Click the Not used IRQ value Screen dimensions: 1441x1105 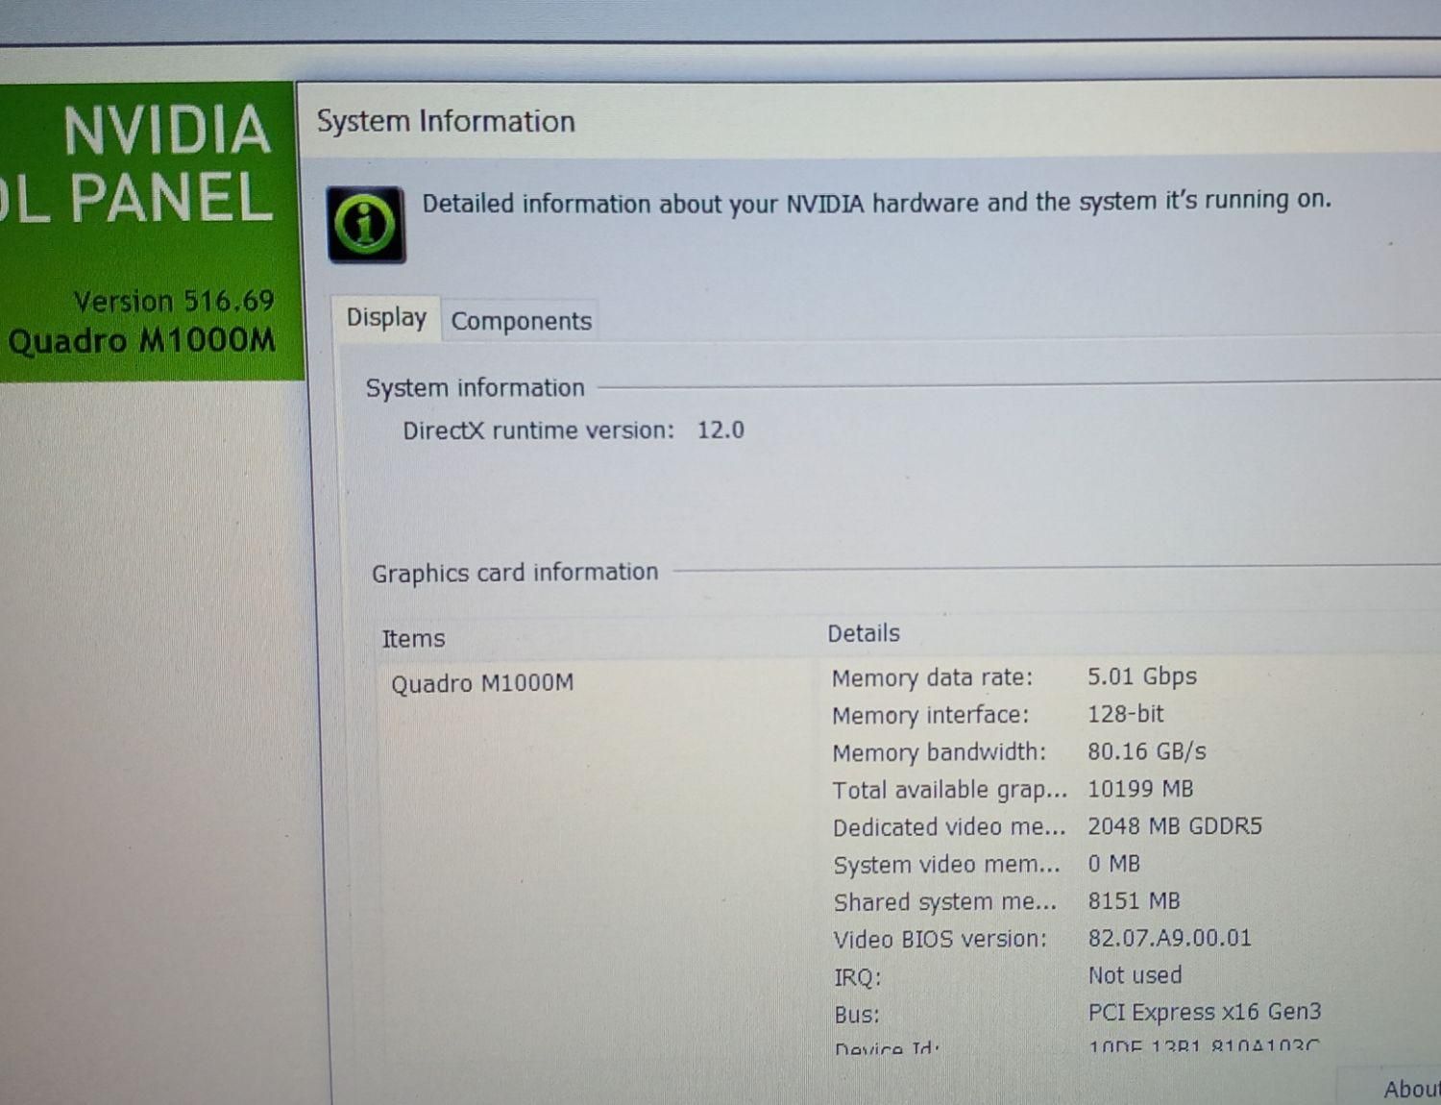1135,975
